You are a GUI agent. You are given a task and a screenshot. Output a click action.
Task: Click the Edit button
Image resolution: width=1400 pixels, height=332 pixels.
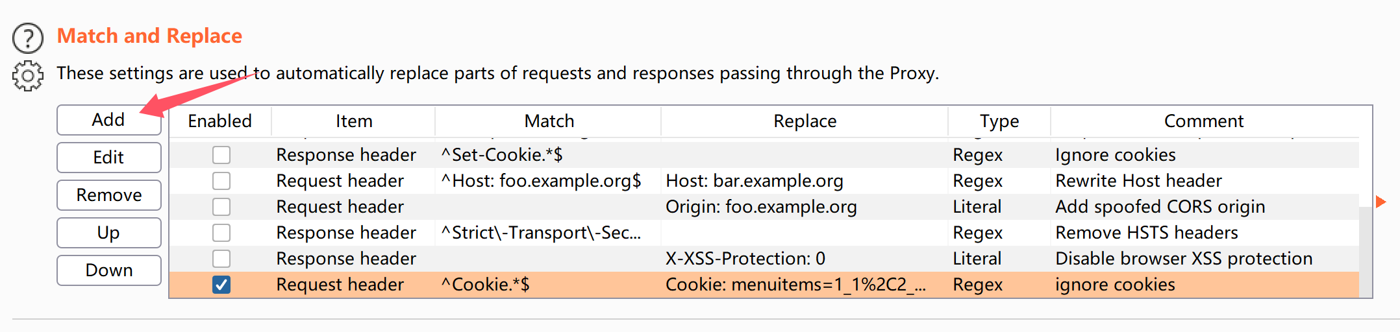(x=109, y=158)
